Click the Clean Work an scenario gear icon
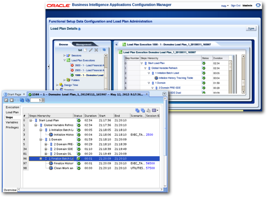The width and height of the screenshot is (267, 197). [51, 168]
